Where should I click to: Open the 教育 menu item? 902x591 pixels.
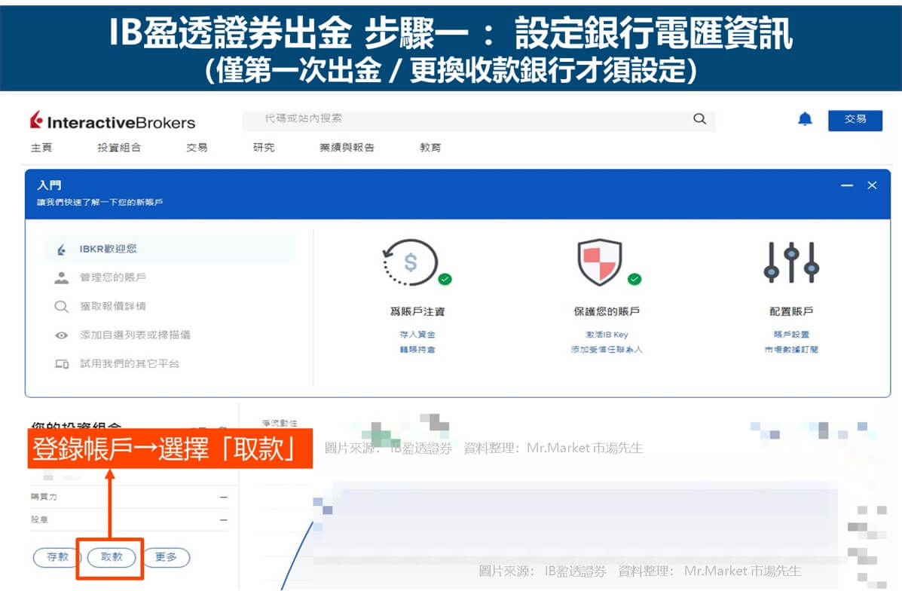(x=430, y=148)
